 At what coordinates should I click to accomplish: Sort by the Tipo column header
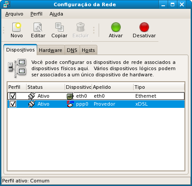(159, 87)
